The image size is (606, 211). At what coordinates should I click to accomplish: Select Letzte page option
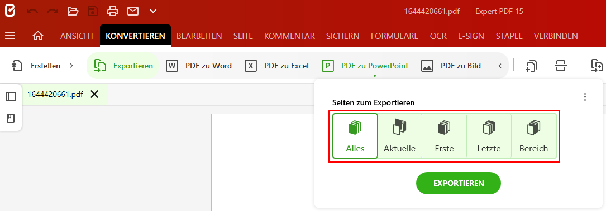(x=489, y=136)
